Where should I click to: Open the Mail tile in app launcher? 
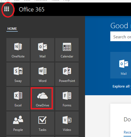point(43,50)
